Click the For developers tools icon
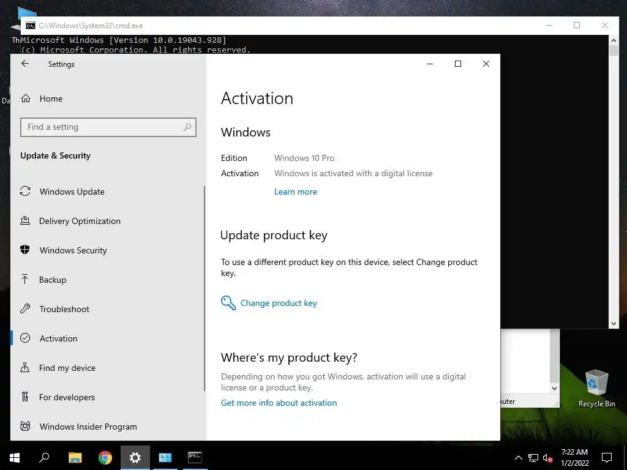Viewport: 627px width, 470px height. coord(24,397)
